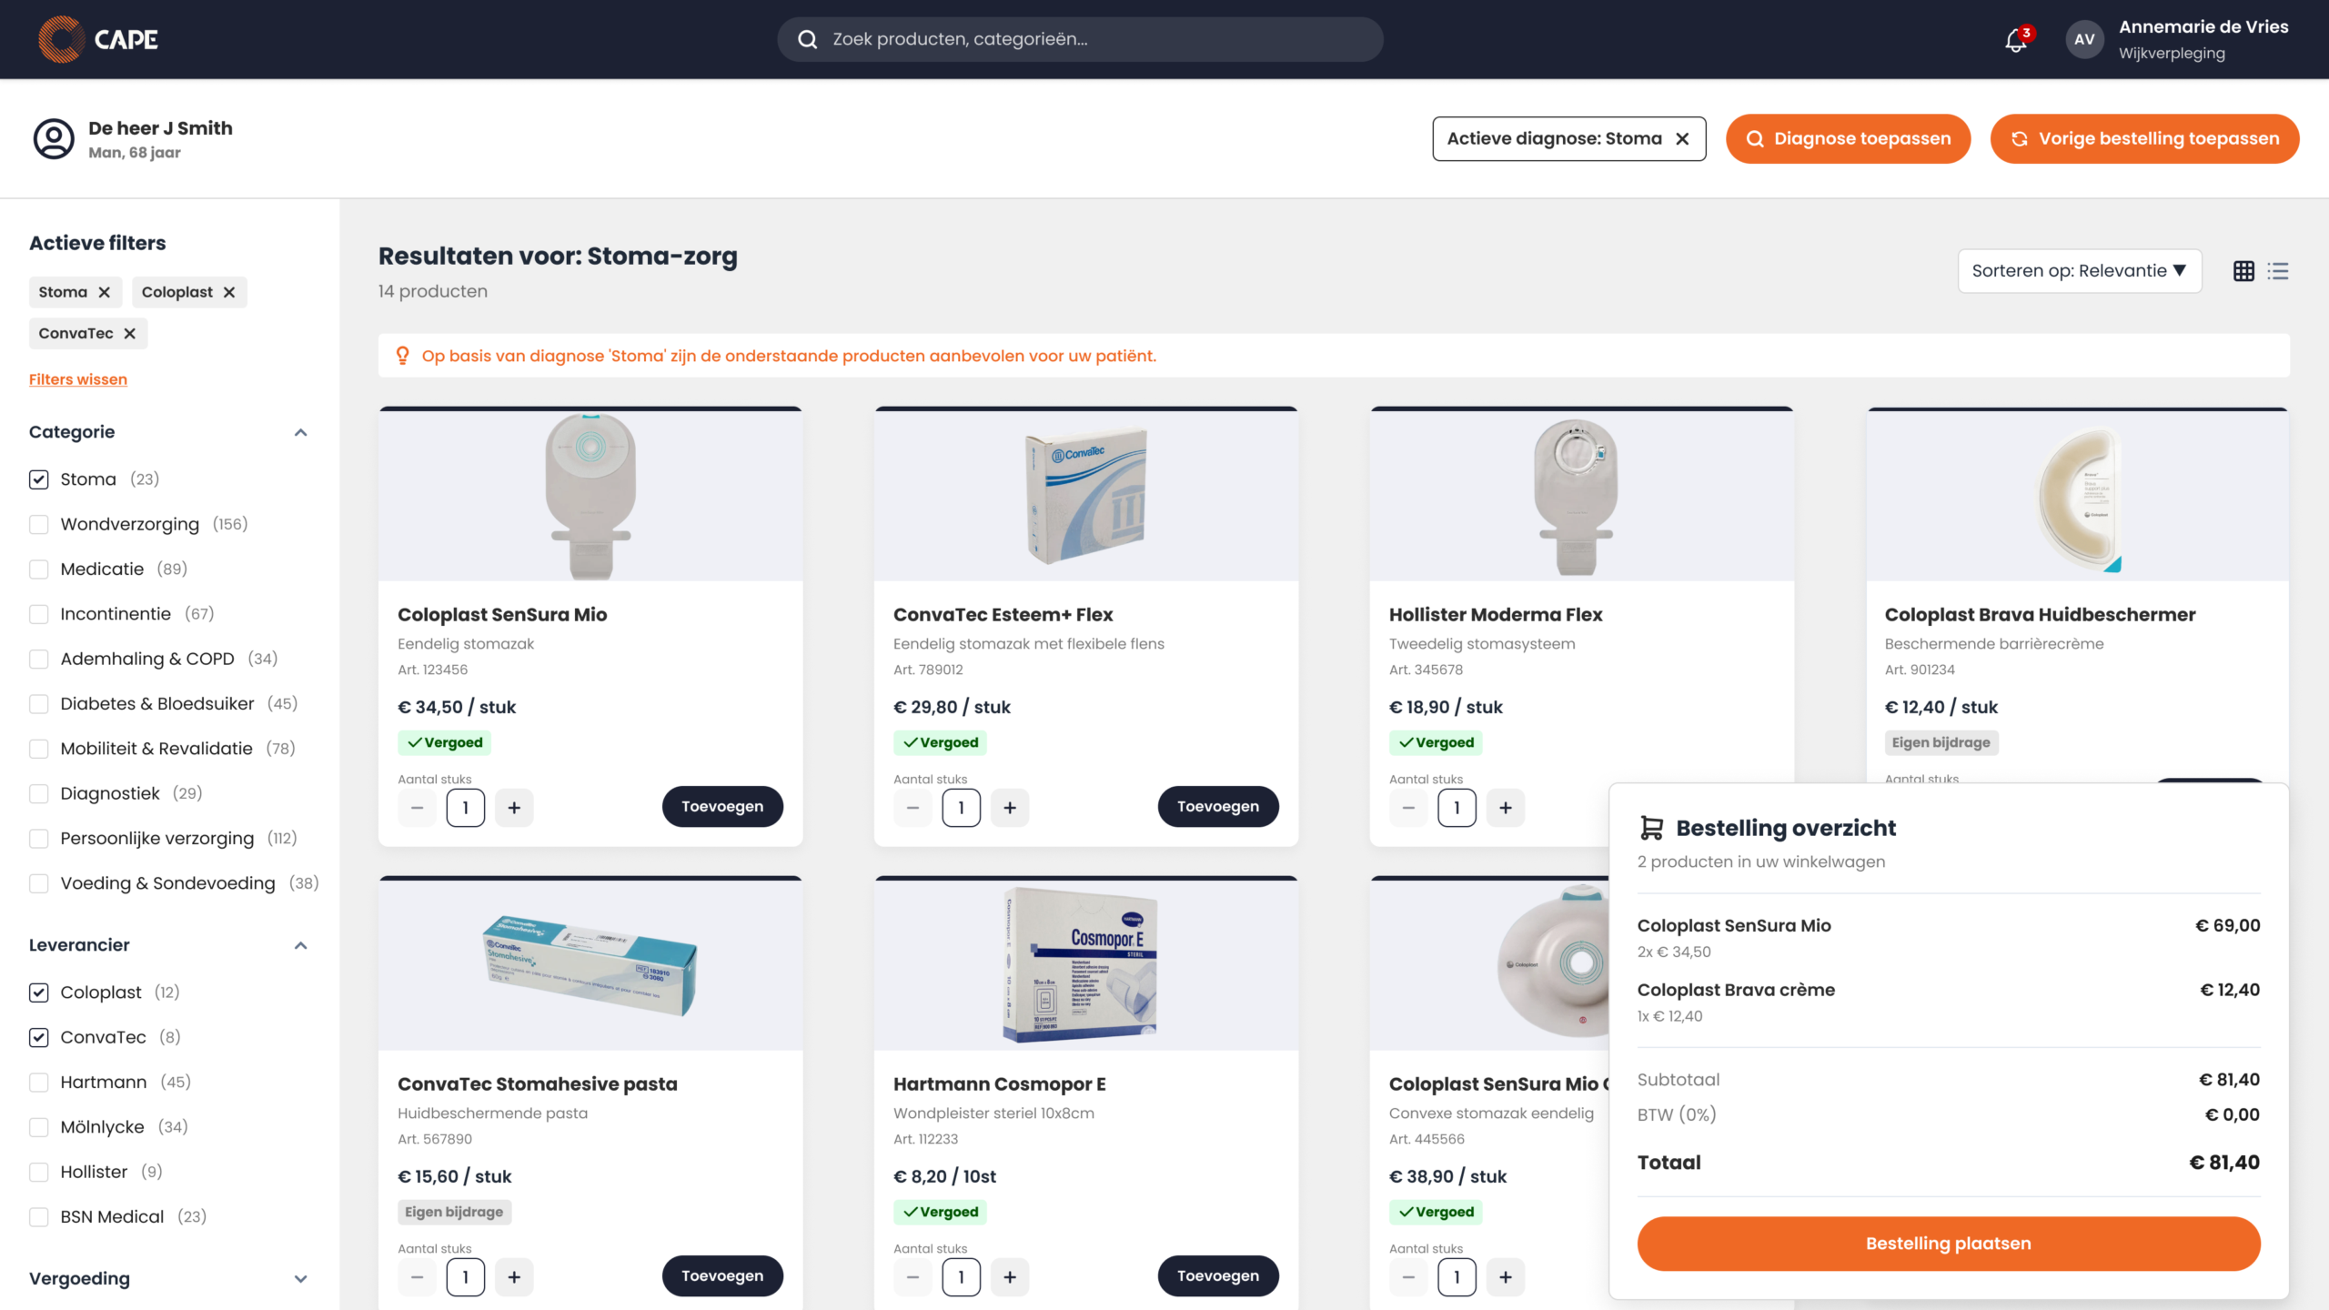Screen dimensions: 2329x1310
Task: Click Bestelling plaatsen button
Action: (1949, 1244)
